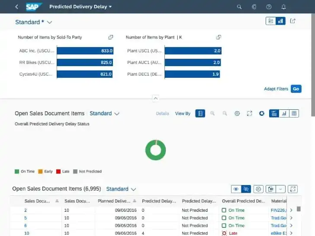
Task: Click the table export spreadsheet icon
Action: pos(271,189)
